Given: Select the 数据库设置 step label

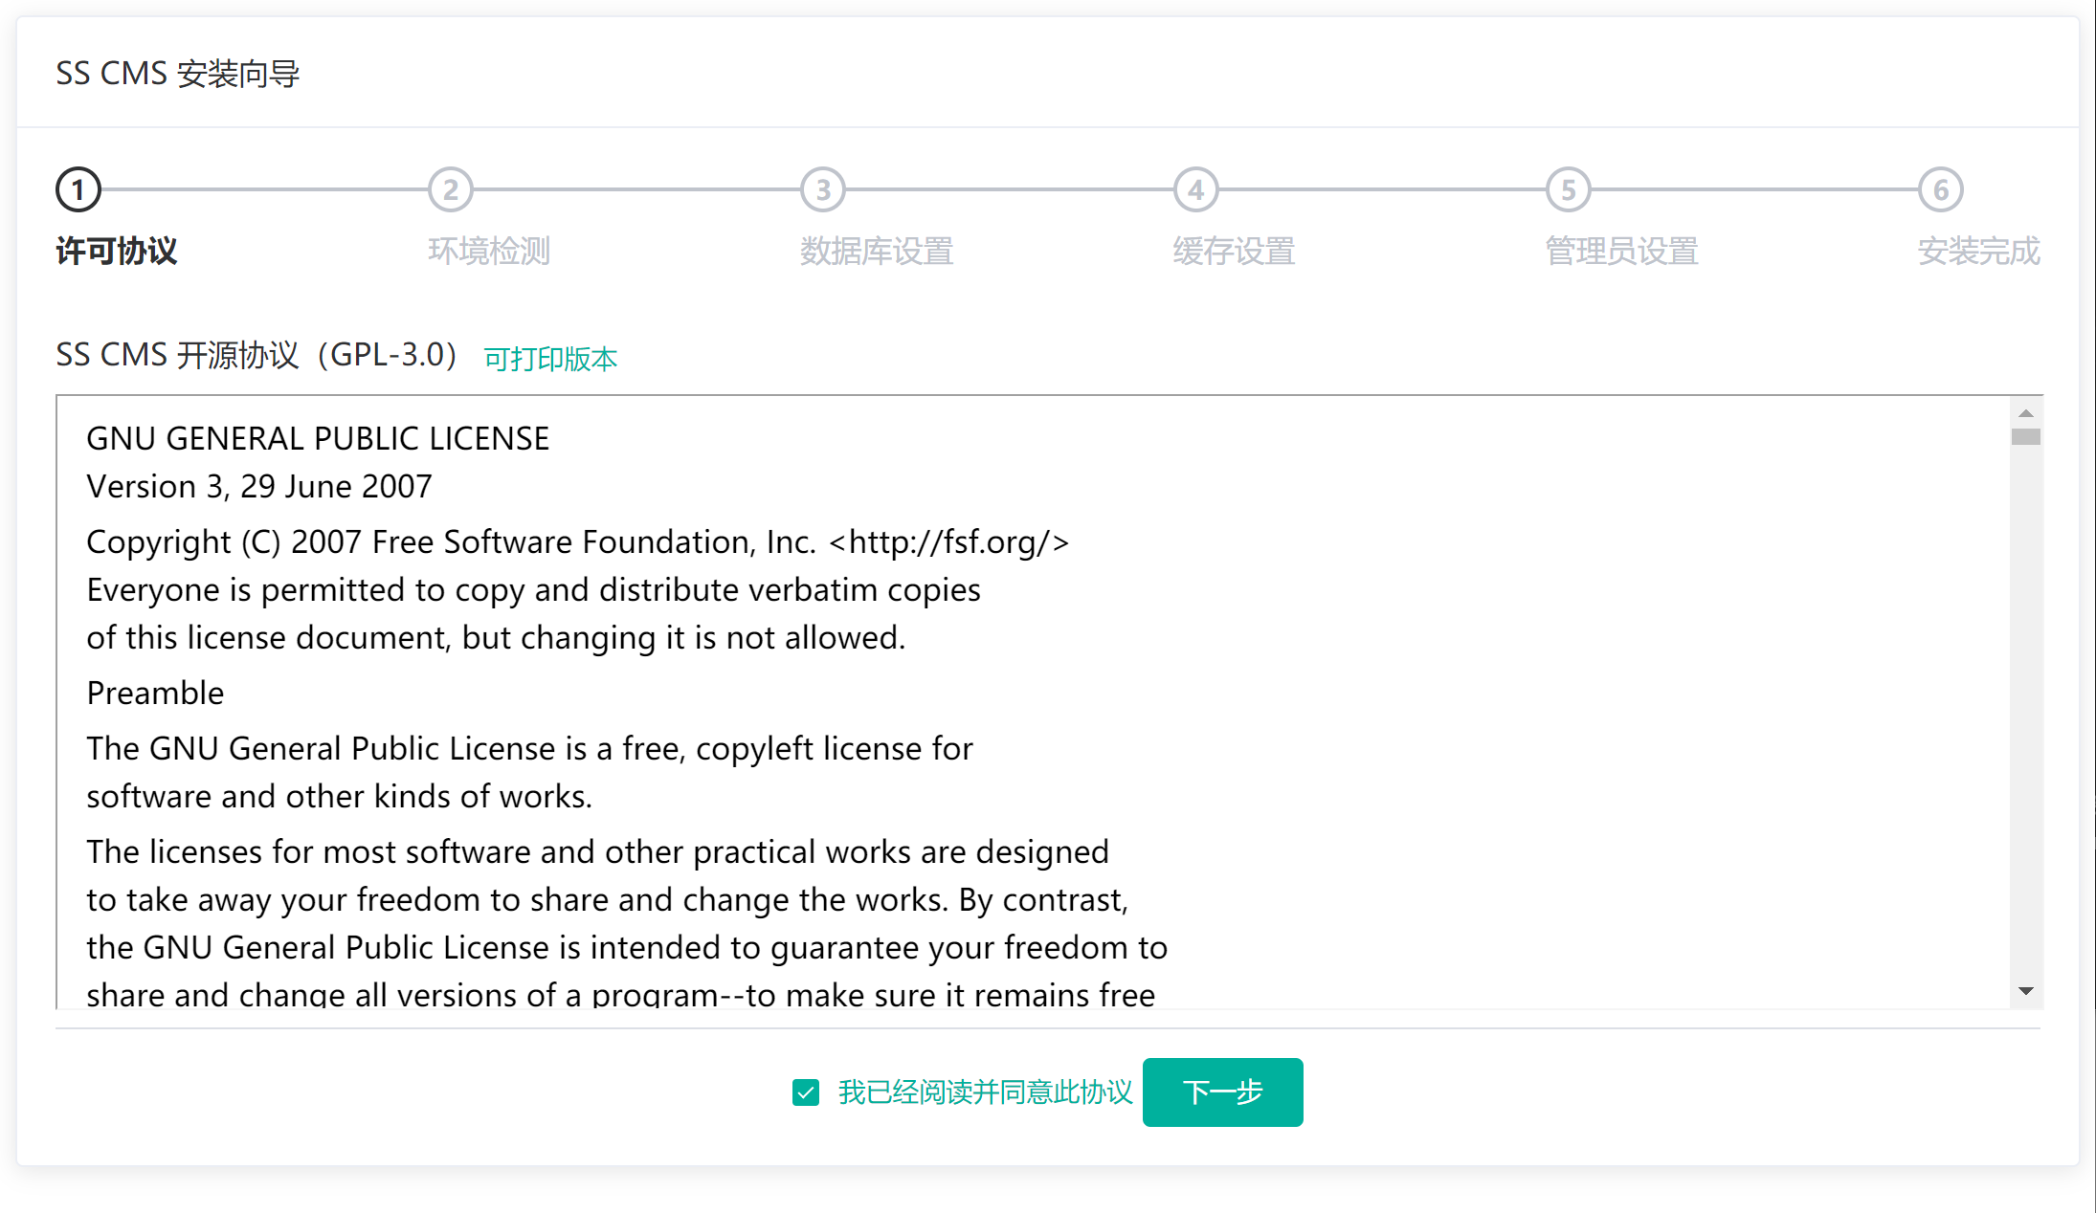Looking at the screenshot, I should 877,252.
